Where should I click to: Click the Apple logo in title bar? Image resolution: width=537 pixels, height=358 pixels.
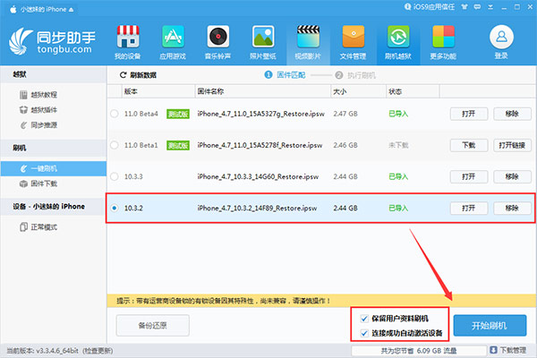(13, 9)
